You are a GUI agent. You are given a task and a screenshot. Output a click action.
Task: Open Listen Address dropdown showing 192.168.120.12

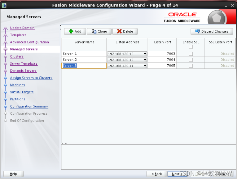(145, 60)
